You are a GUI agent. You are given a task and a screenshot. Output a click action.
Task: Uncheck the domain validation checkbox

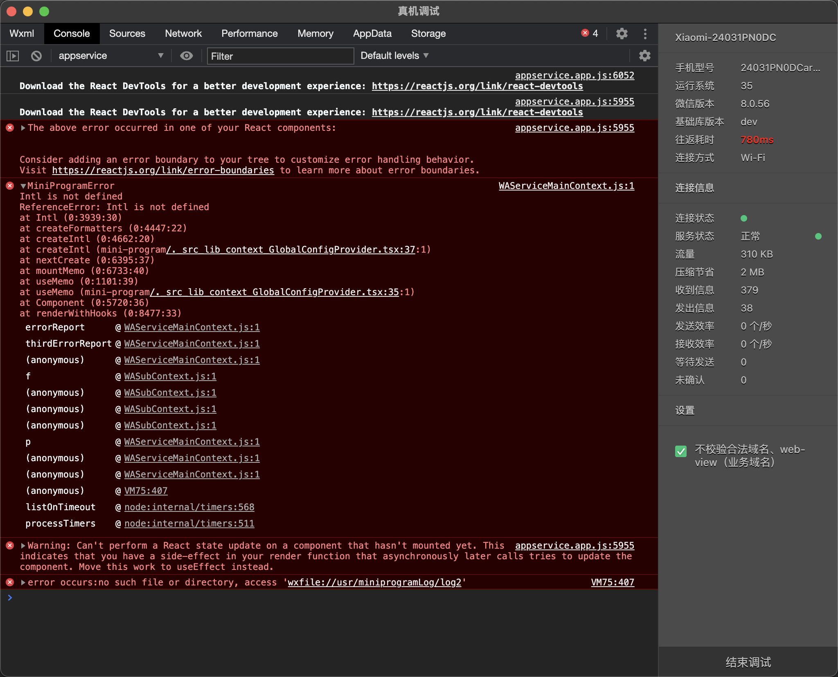pos(681,451)
